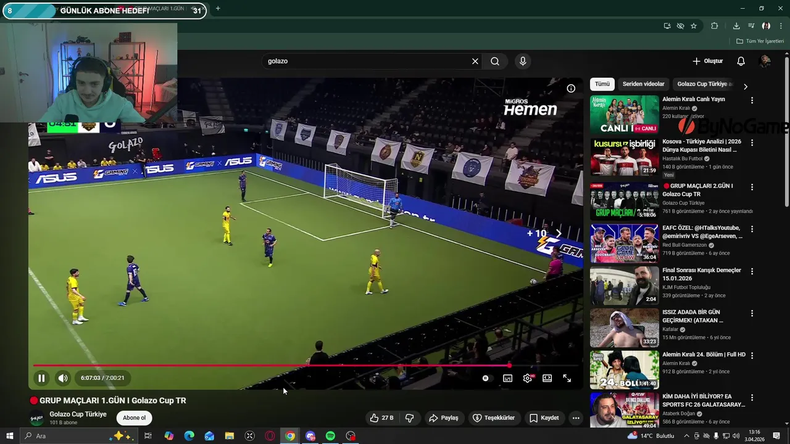The width and height of the screenshot is (790, 444).
Task: Open options for ISSIZ ADADA BİR GÜN video
Action: [752, 313]
